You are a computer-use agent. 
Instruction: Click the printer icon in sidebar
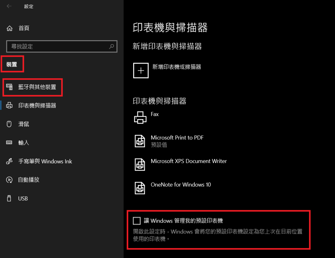click(9, 105)
